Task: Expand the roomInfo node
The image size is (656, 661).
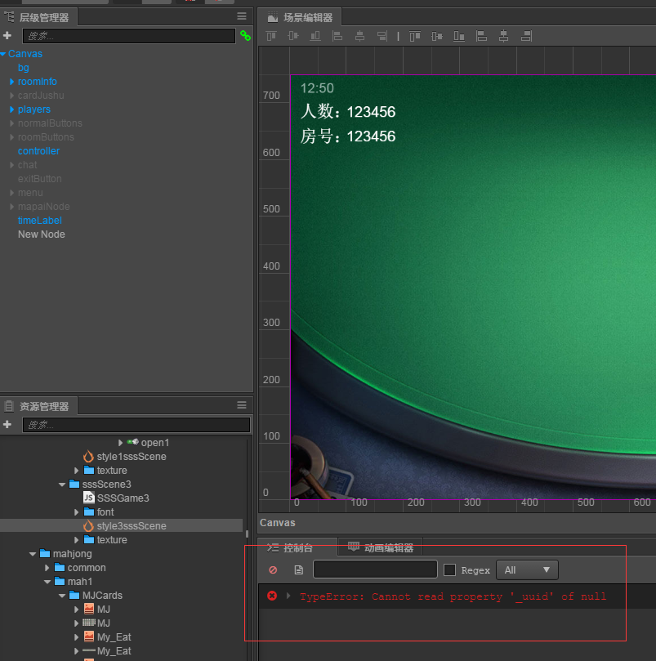Action: (x=12, y=82)
